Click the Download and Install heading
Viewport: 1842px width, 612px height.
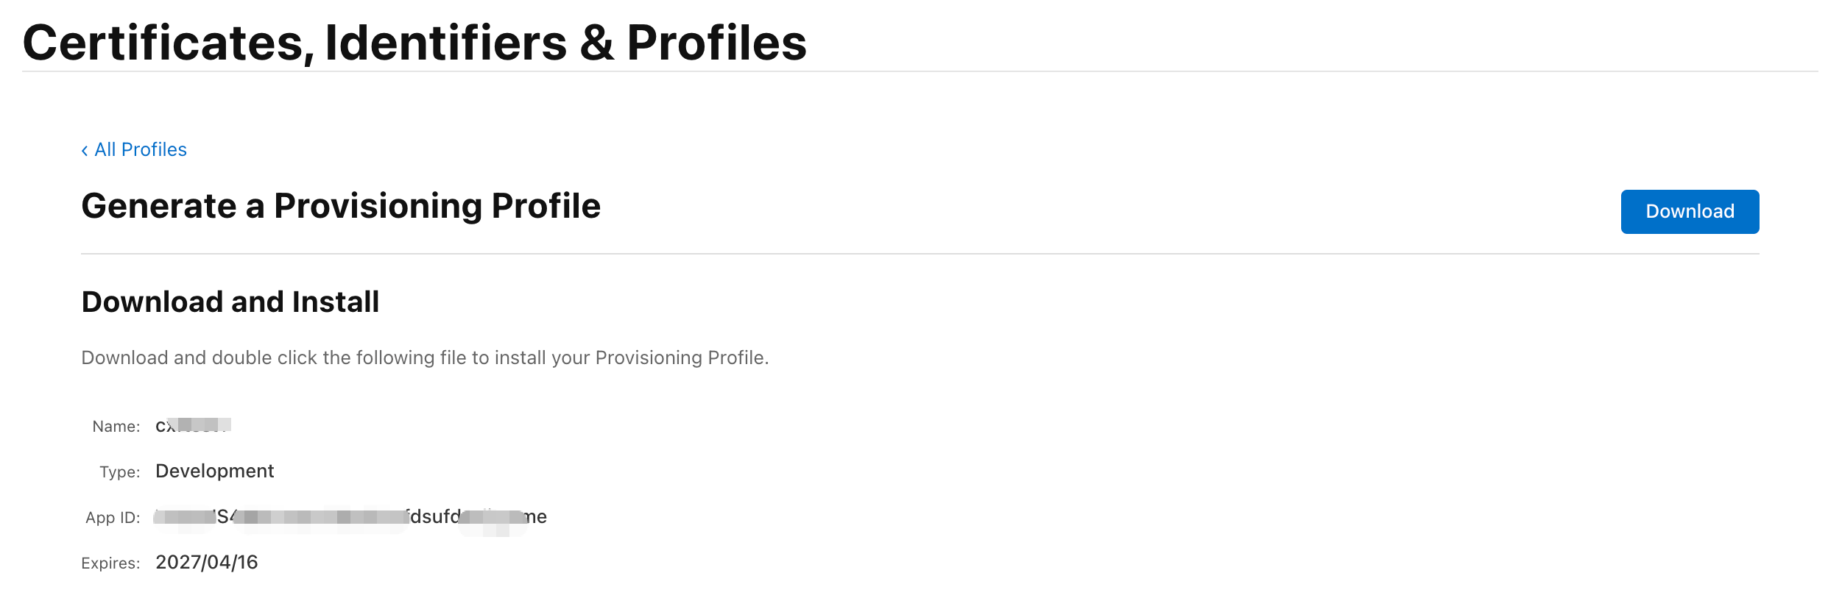[230, 302]
